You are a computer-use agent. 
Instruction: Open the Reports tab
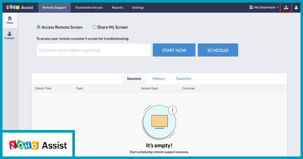(x=117, y=8)
